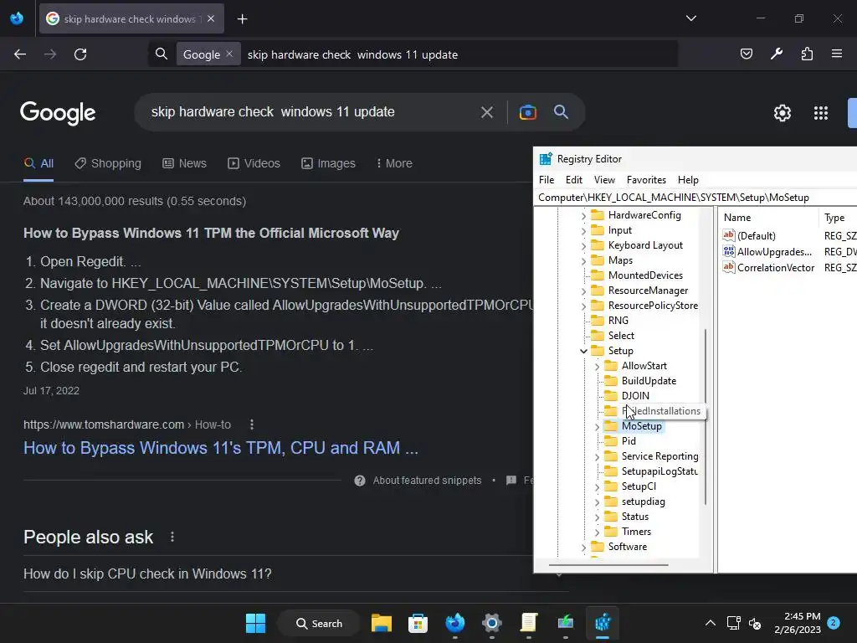Go back with the browser back arrow
Viewport: 857px width, 643px height.
[x=20, y=54]
